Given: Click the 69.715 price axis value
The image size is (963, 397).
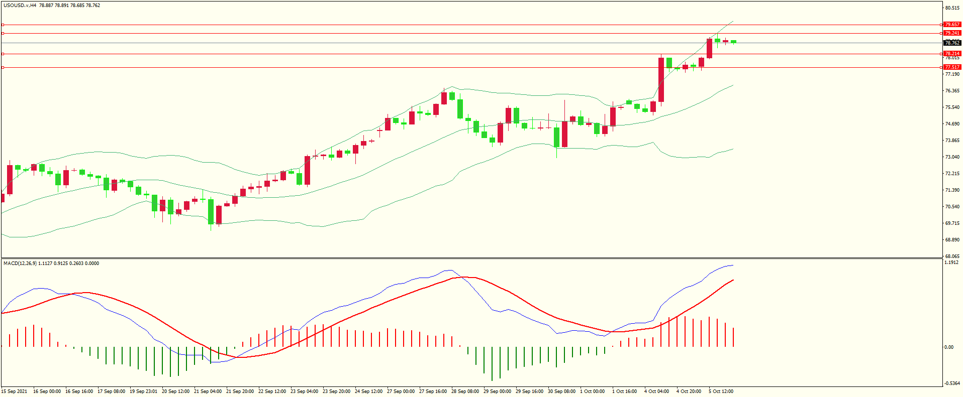Looking at the screenshot, I should click(x=952, y=223).
